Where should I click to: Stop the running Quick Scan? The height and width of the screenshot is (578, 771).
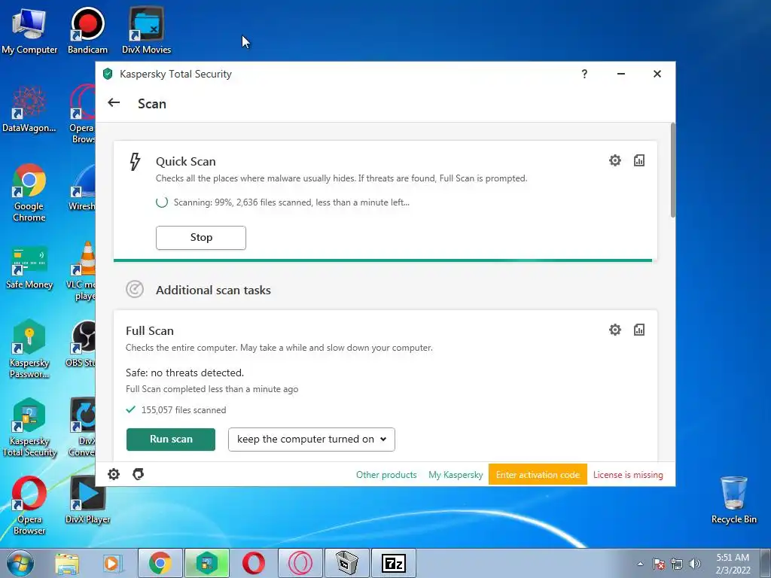(x=200, y=237)
